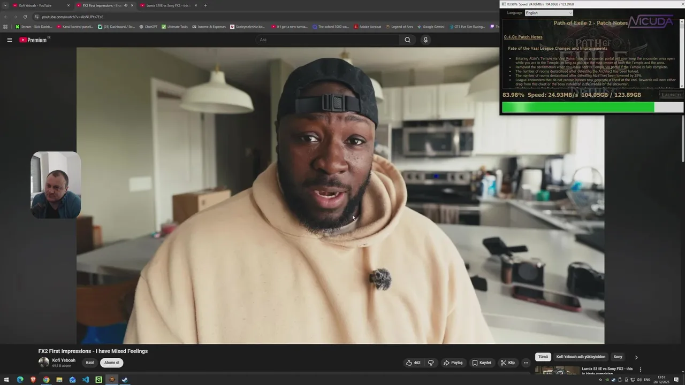Image resolution: width=685 pixels, height=385 pixels.
Task: Click the YouTube Premium logo
Action: pyautogui.click(x=33, y=40)
